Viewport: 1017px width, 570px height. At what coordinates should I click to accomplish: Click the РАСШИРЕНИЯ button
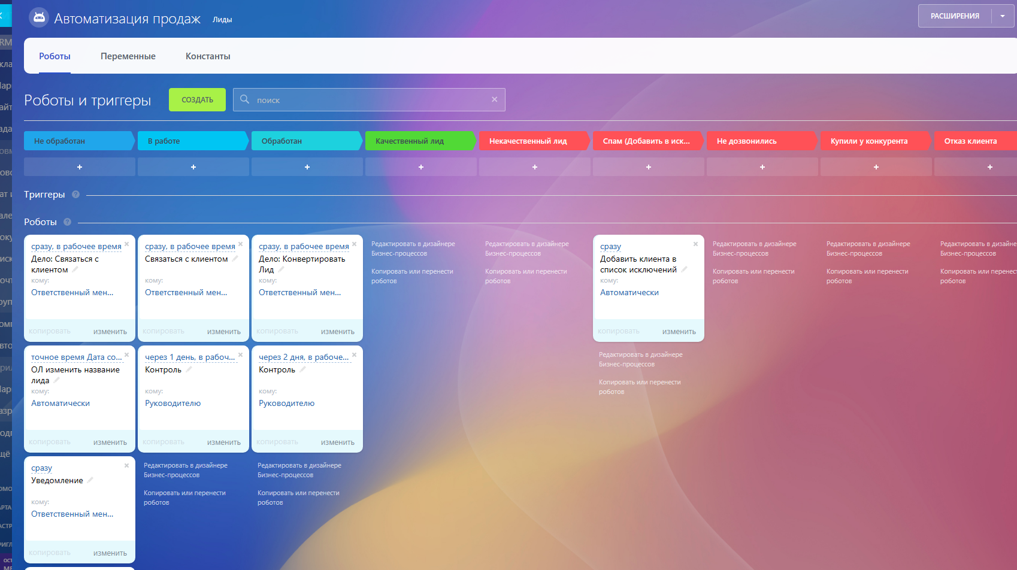955,16
